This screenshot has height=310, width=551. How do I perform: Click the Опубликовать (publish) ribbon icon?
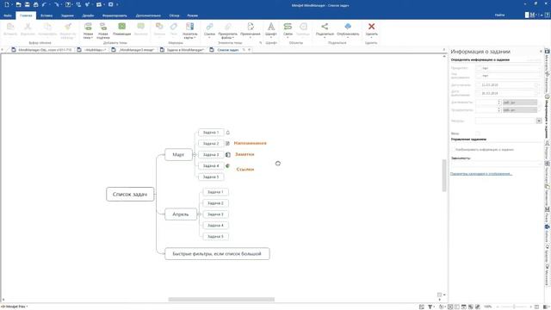[348, 27]
